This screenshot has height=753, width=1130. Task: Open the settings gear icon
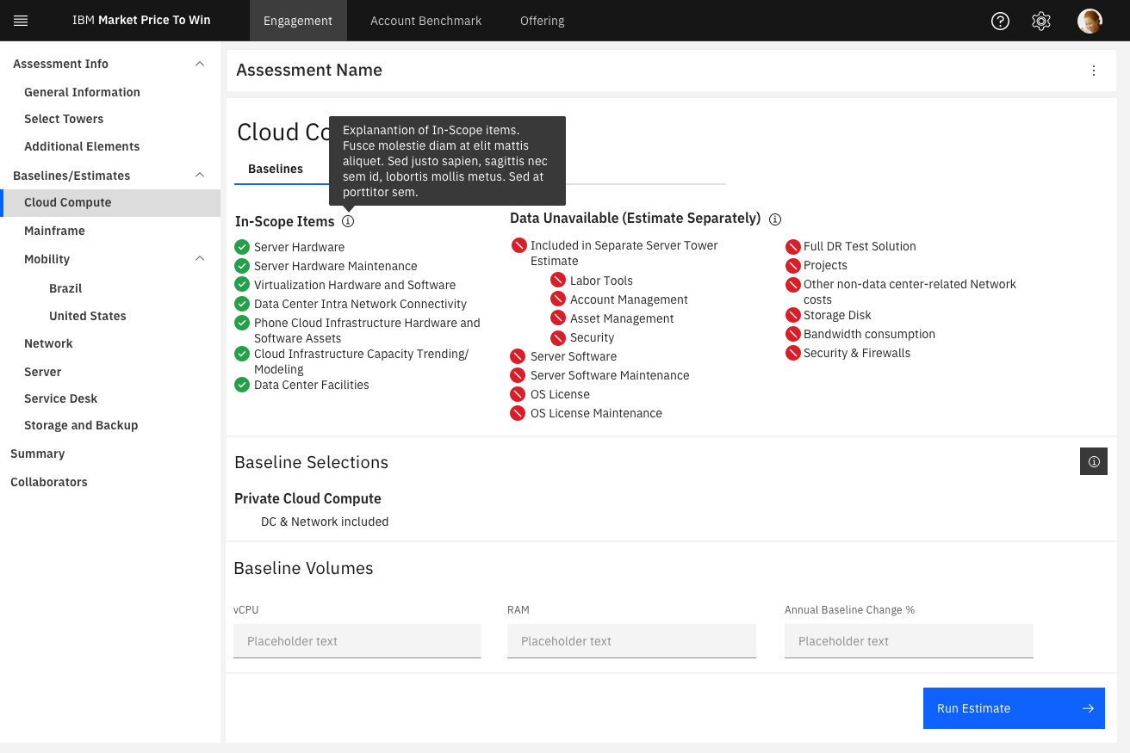[1041, 21]
